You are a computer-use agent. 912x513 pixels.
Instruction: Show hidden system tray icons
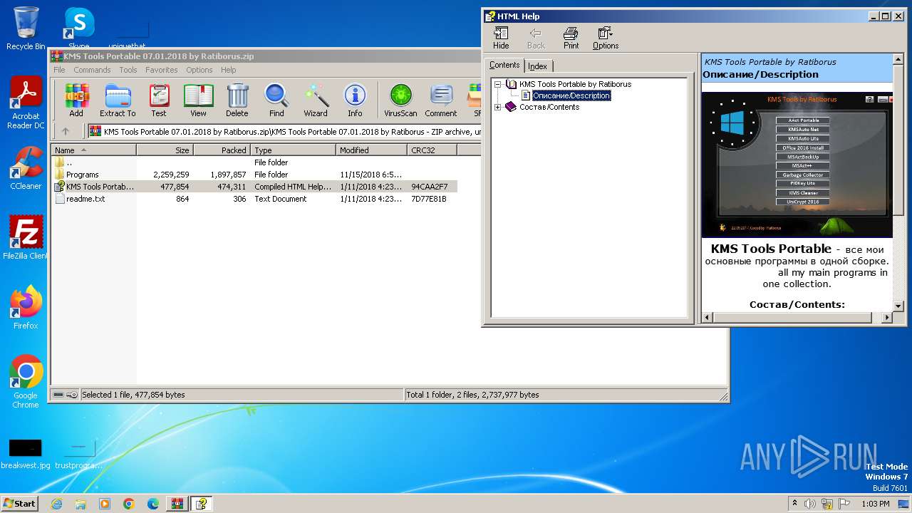[x=794, y=504]
